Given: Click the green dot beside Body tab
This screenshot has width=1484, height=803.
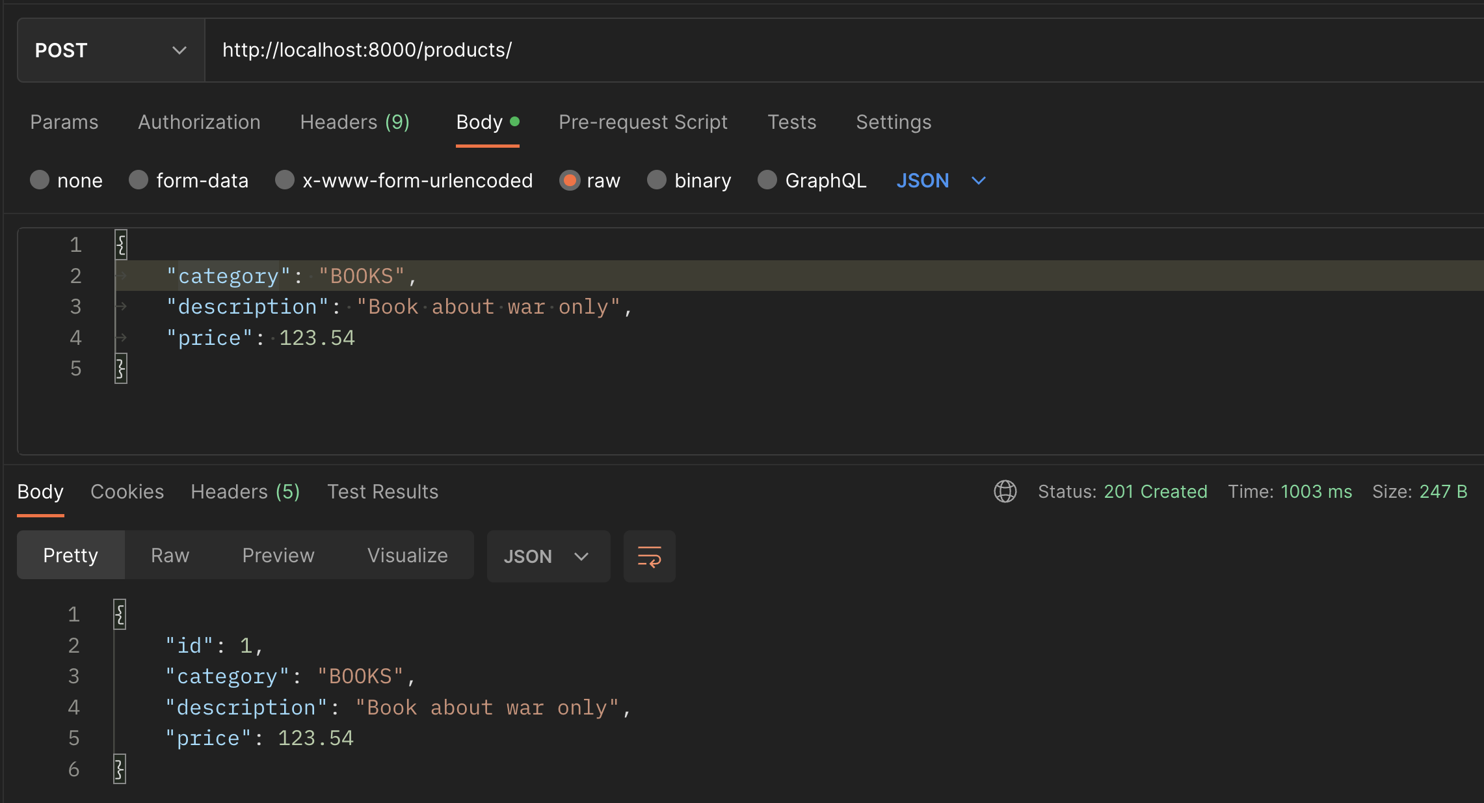Looking at the screenshot, I should click(514, 121).
